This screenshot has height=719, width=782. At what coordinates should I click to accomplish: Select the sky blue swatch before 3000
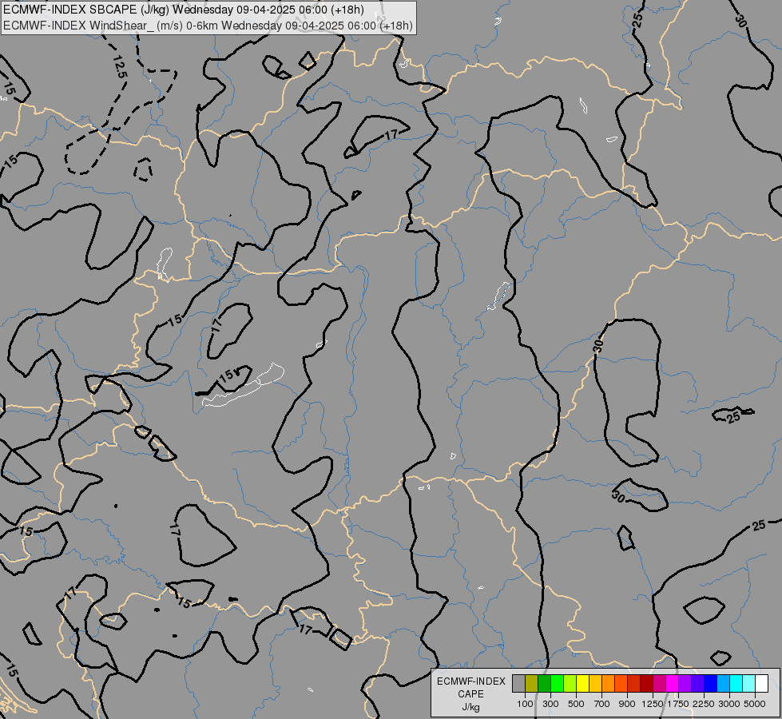point(724,683)
